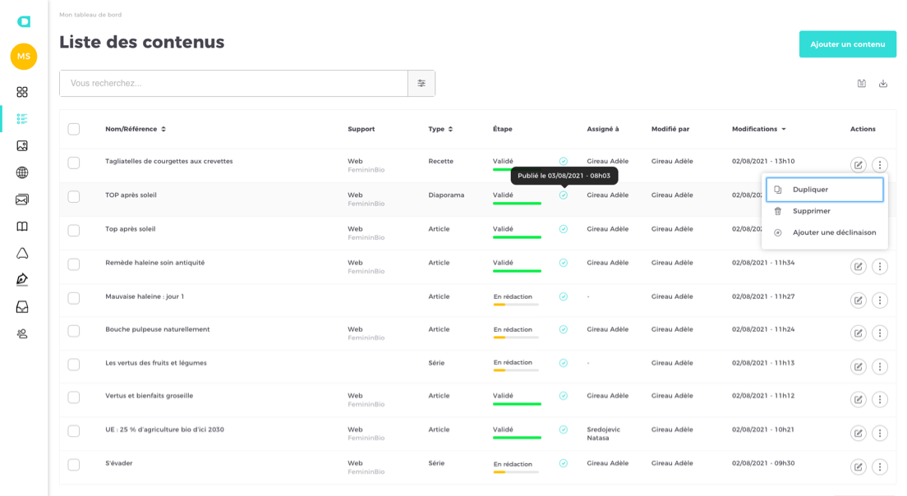Click published check icon for Top après soleil Article

[563, 229]
